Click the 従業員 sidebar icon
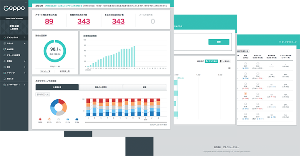Viewport: 300px width, 156px height. [4, 61]
